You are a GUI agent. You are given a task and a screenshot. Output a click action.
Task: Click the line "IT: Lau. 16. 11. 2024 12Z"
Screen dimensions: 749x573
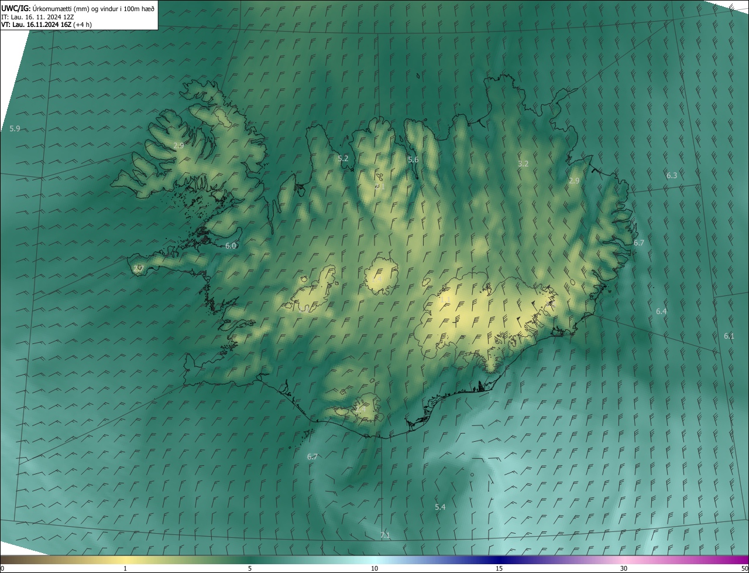tap(37, 17)
